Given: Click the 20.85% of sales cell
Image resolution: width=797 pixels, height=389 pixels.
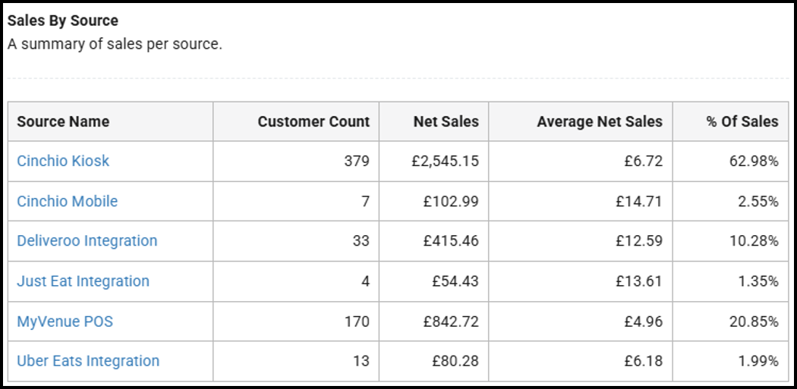Looking at the screenshot, I should (x=758, y=322).
